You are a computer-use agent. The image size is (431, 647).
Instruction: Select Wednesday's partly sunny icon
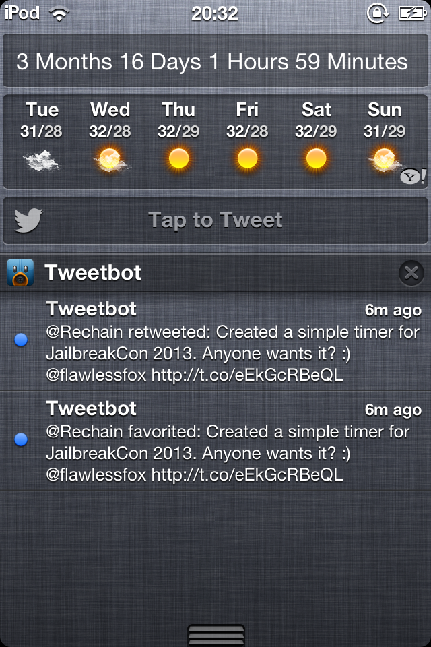point(110,160)
